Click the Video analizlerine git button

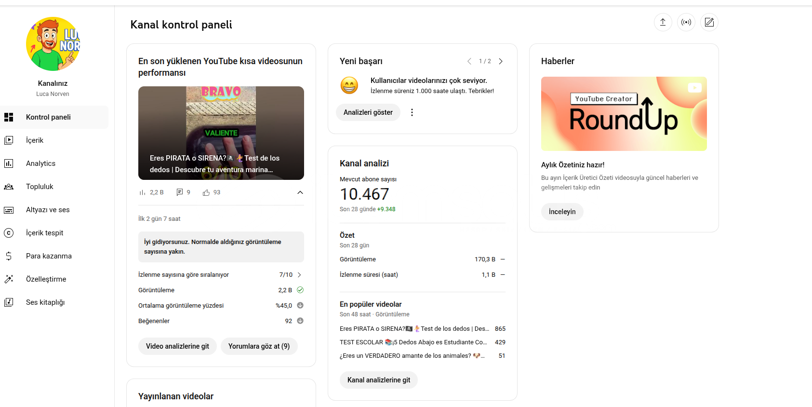coord(177,346)
